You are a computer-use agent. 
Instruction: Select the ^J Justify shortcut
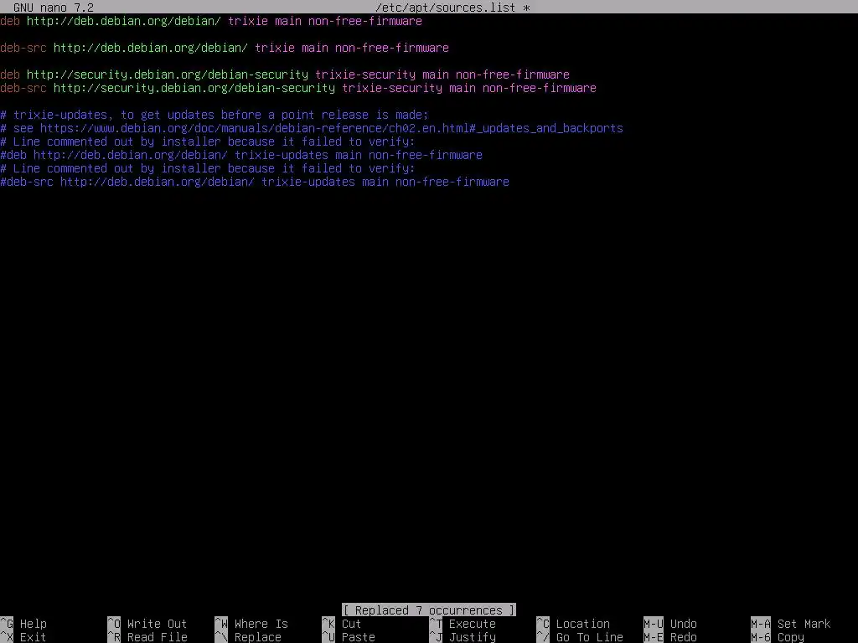[463, 637]
